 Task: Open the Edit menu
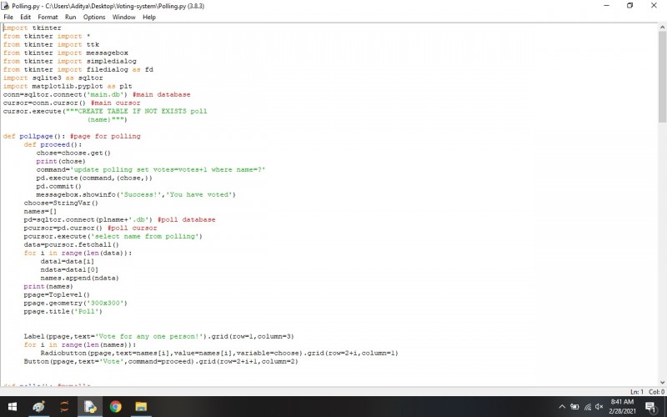pyautogui.click(x=26, y=17)
